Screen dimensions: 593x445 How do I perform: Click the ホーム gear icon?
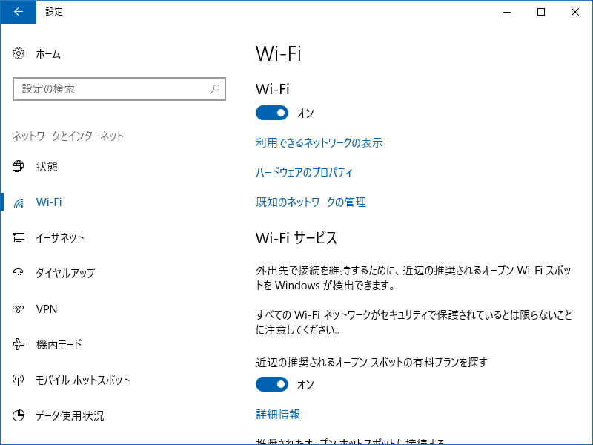point(19,53)
